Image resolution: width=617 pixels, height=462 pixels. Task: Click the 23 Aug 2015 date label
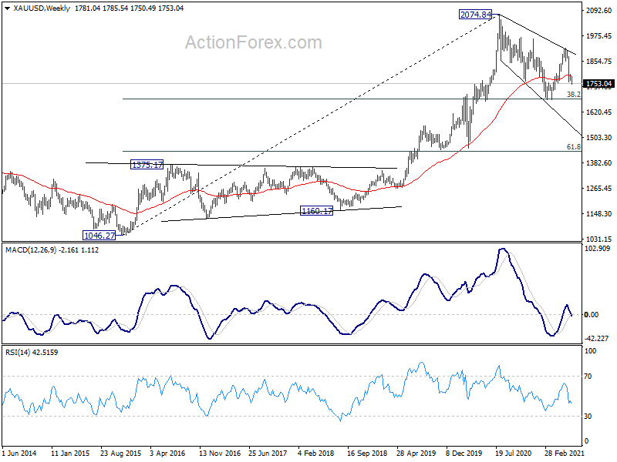120,453
